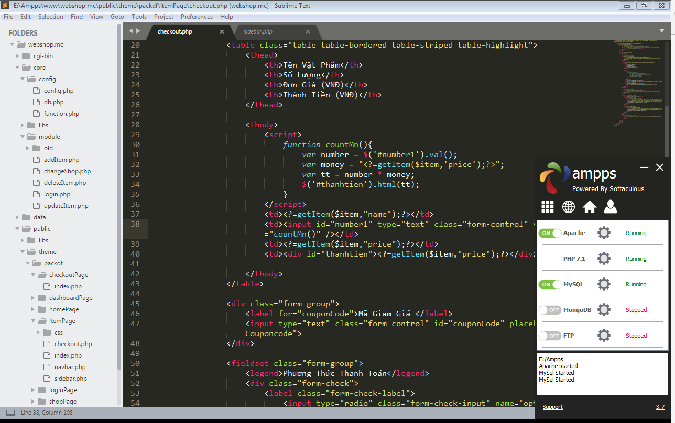The image size is (675, 423).
Task: Open MongoDB settings gear
Action: tap(604, 310)
